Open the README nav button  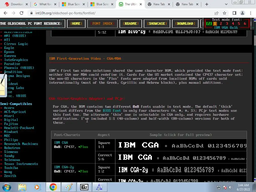pos(130,23)
